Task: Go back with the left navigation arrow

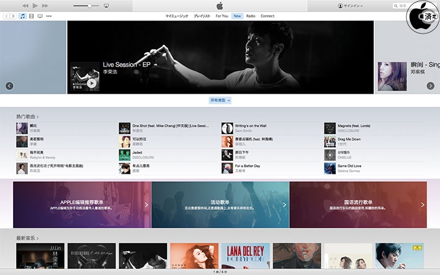Action: [6, 16]
